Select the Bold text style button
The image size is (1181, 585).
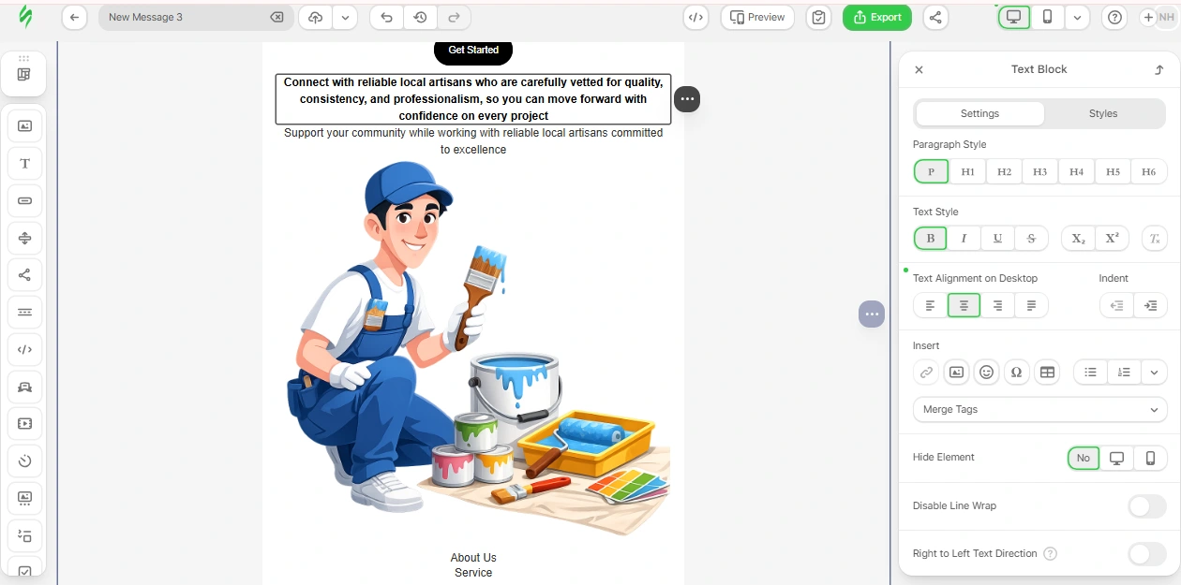[931, 239]
